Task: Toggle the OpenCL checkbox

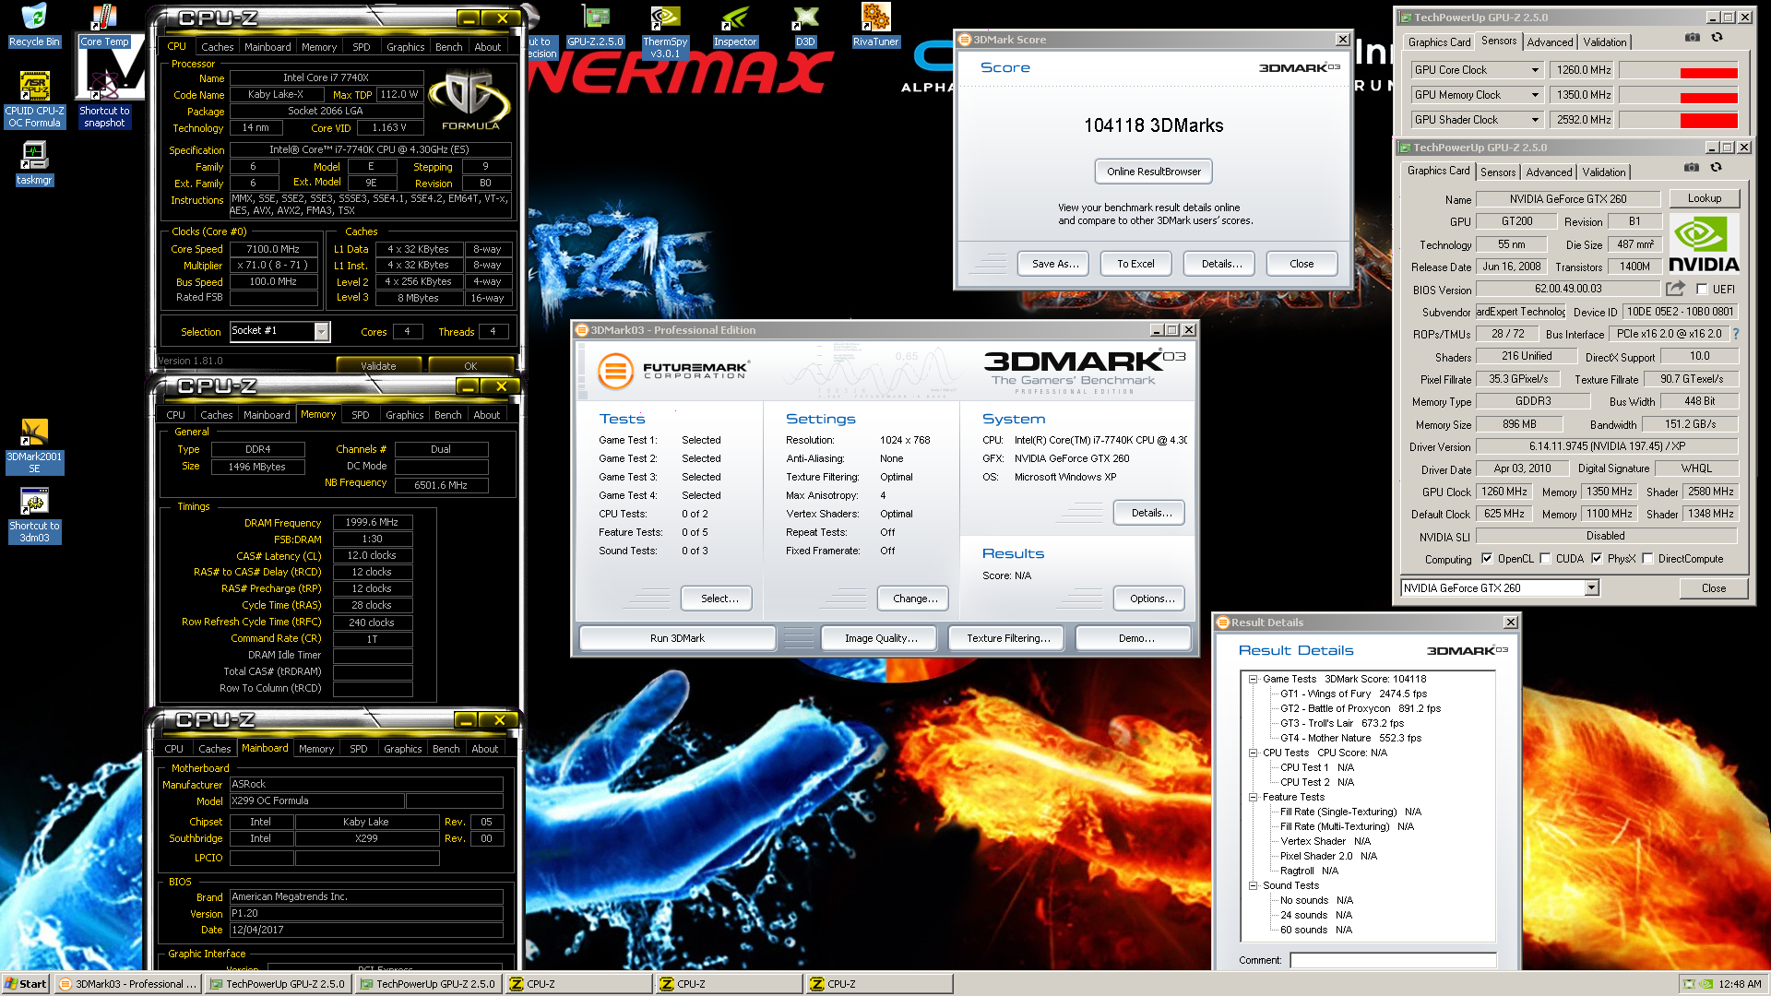Action: [1487, 559]
